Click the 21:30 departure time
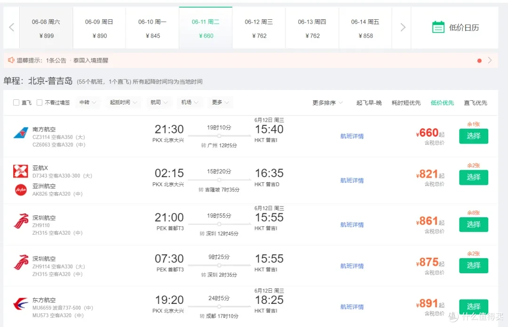The width and height of the screenshot is (508, 327). (x=169, y=129)
